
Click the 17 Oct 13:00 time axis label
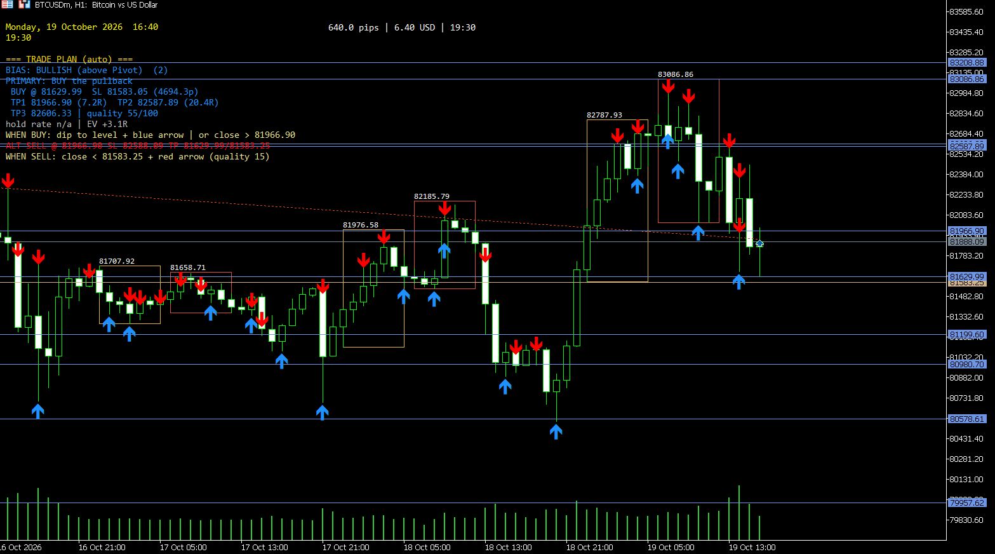(265, 547)
